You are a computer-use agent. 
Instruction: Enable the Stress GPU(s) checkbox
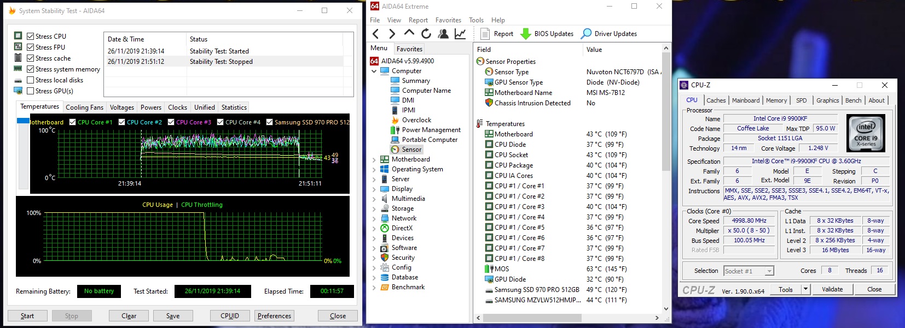31,91
